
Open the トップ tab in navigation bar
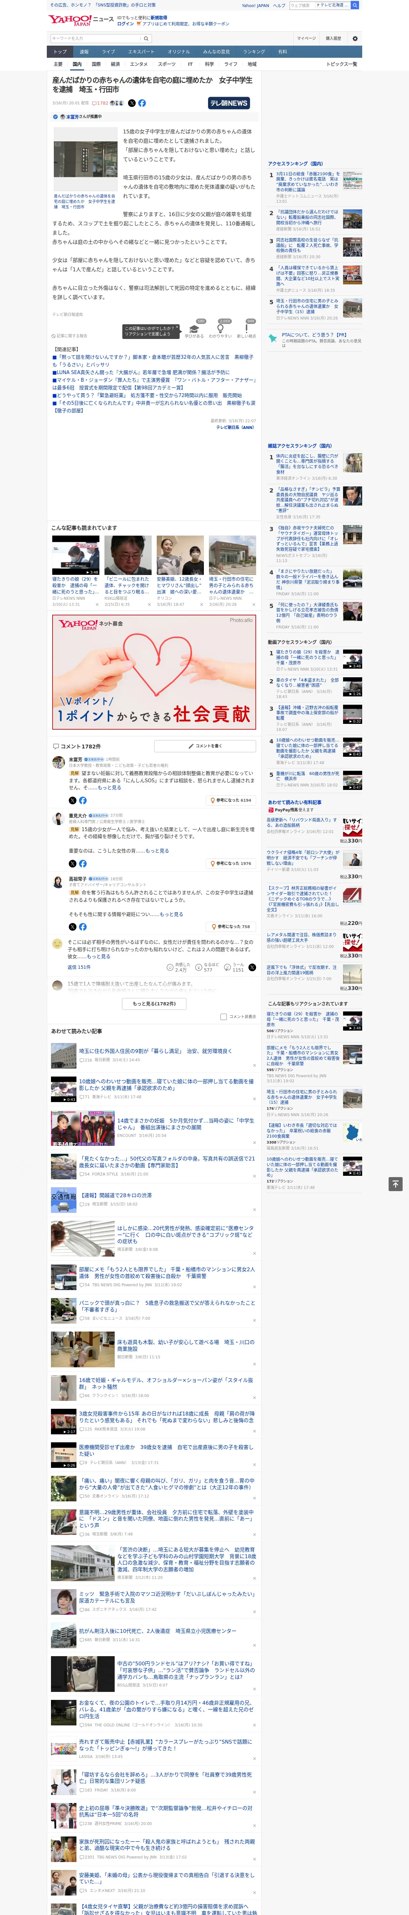point(60,52)
